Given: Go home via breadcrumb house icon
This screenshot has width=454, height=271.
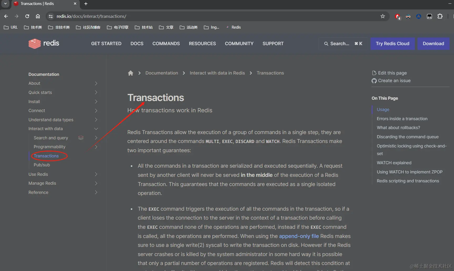Looking at the screenshot, I should coord(131,73).
